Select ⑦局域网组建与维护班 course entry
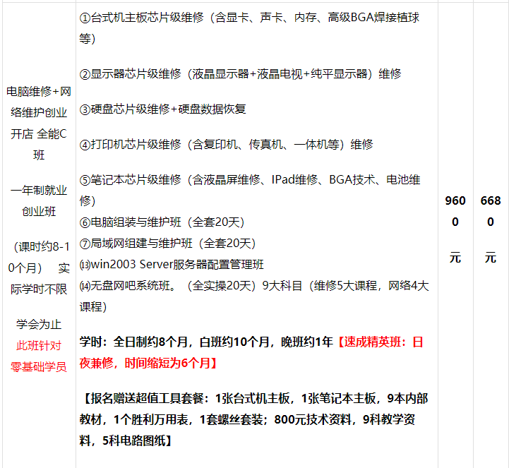Image resolution: width=509 pixels, height=468 pixels. tap(167, 244)
